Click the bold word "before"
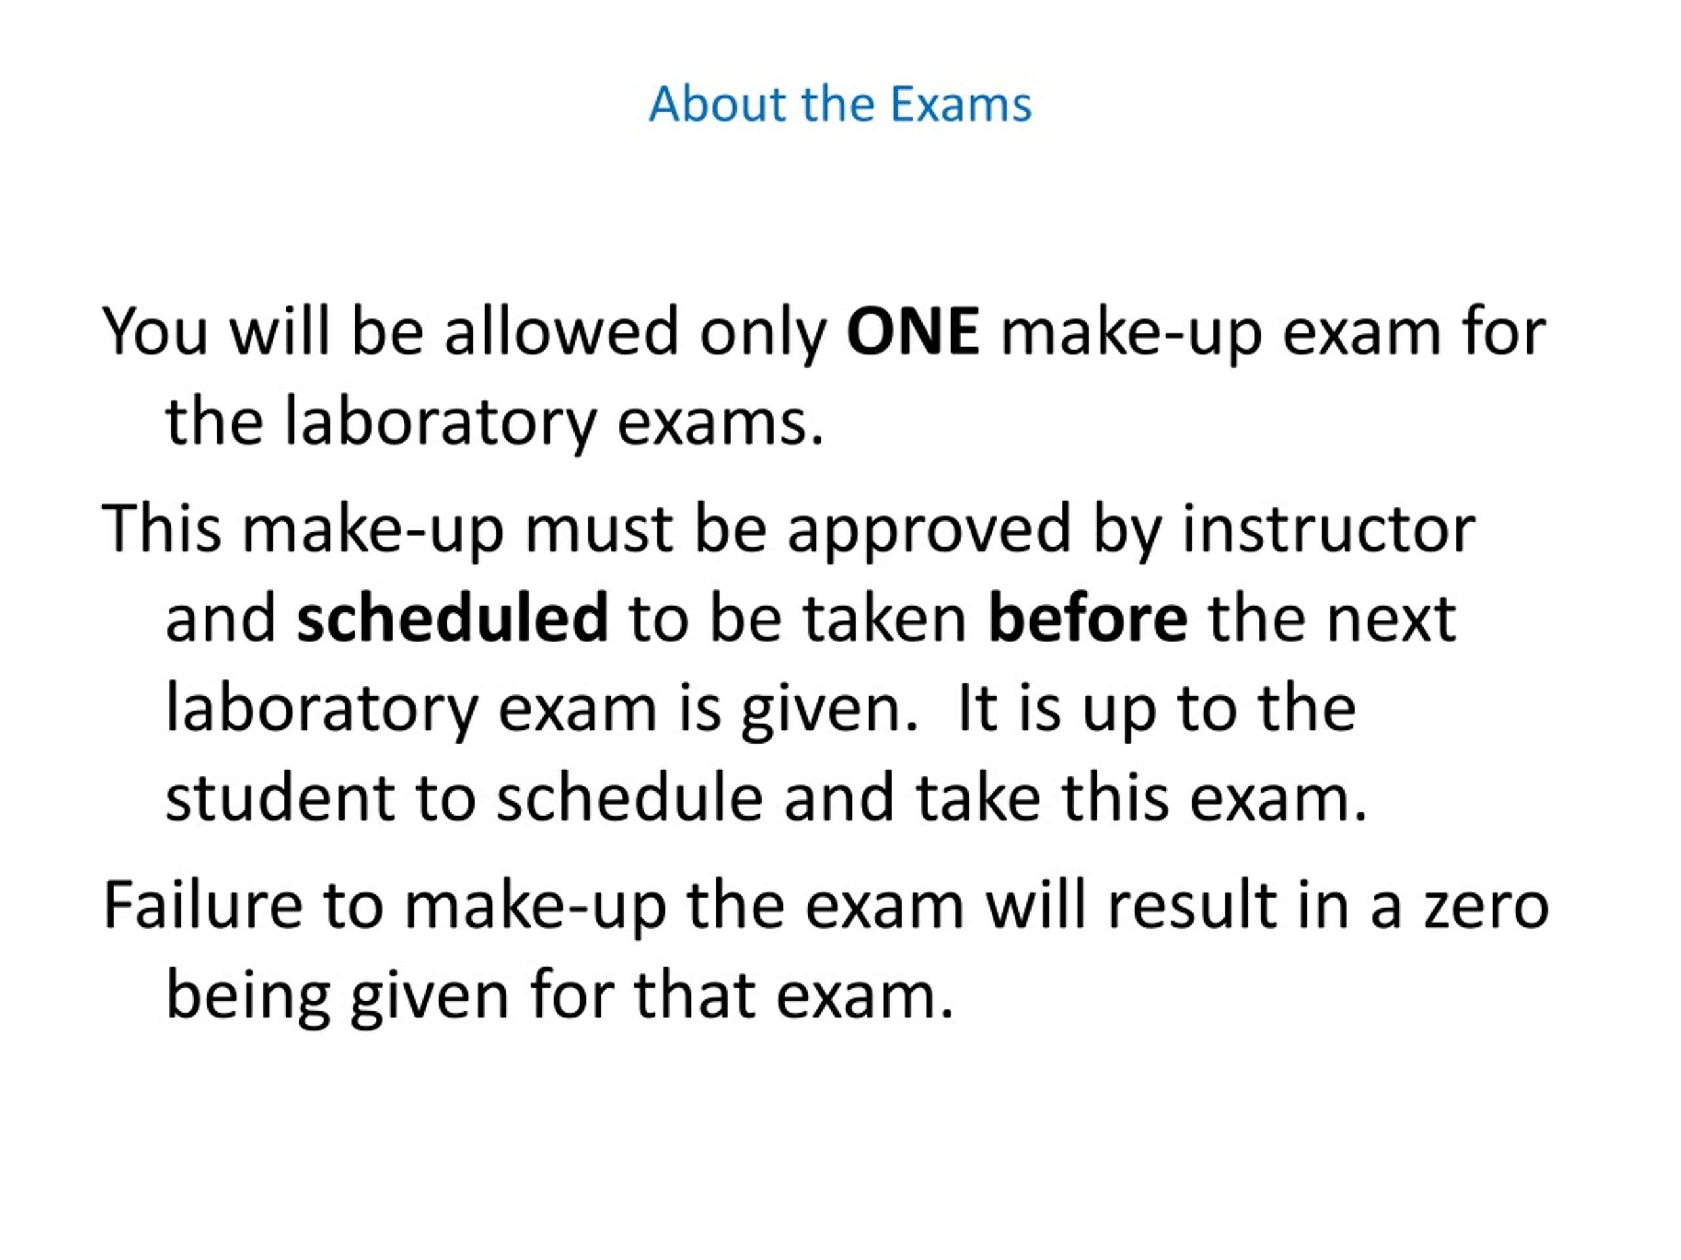Image resolution: width=1681 pixels, height=1260 pixels. 1087,618
